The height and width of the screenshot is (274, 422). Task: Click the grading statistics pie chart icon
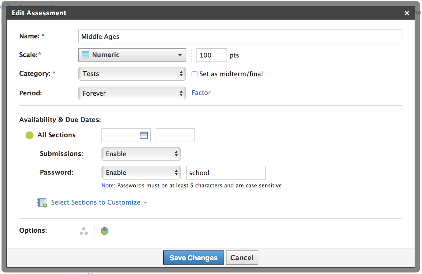coord(104,231)
